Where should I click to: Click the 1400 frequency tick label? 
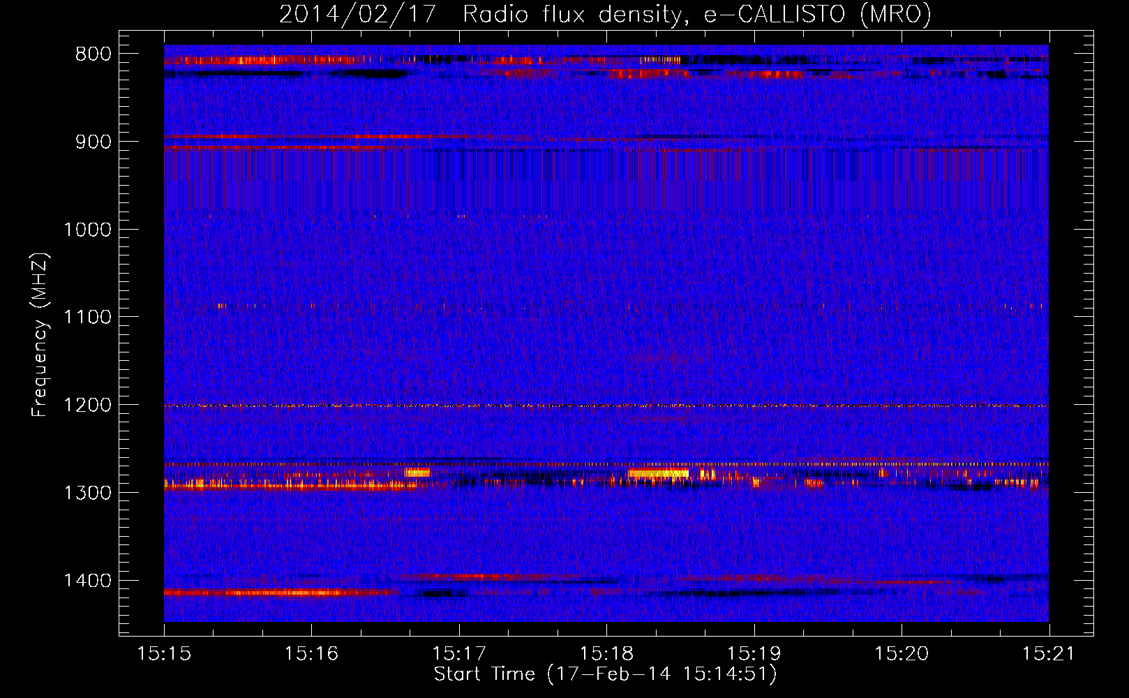click(87, 581)
